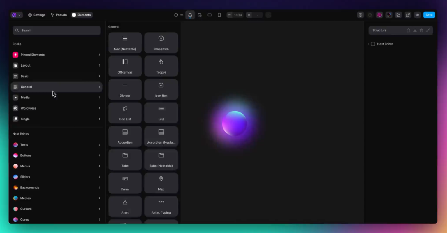Expand the Layout category
Image resolution: width=447 pixels, height=233 pixels.
[x=57, y=65]
